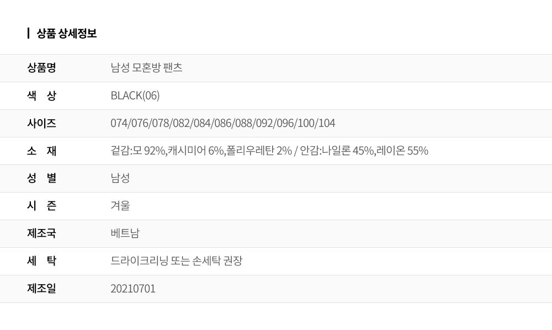Click the 겉감 outer fabric composition text

[201, 151]
